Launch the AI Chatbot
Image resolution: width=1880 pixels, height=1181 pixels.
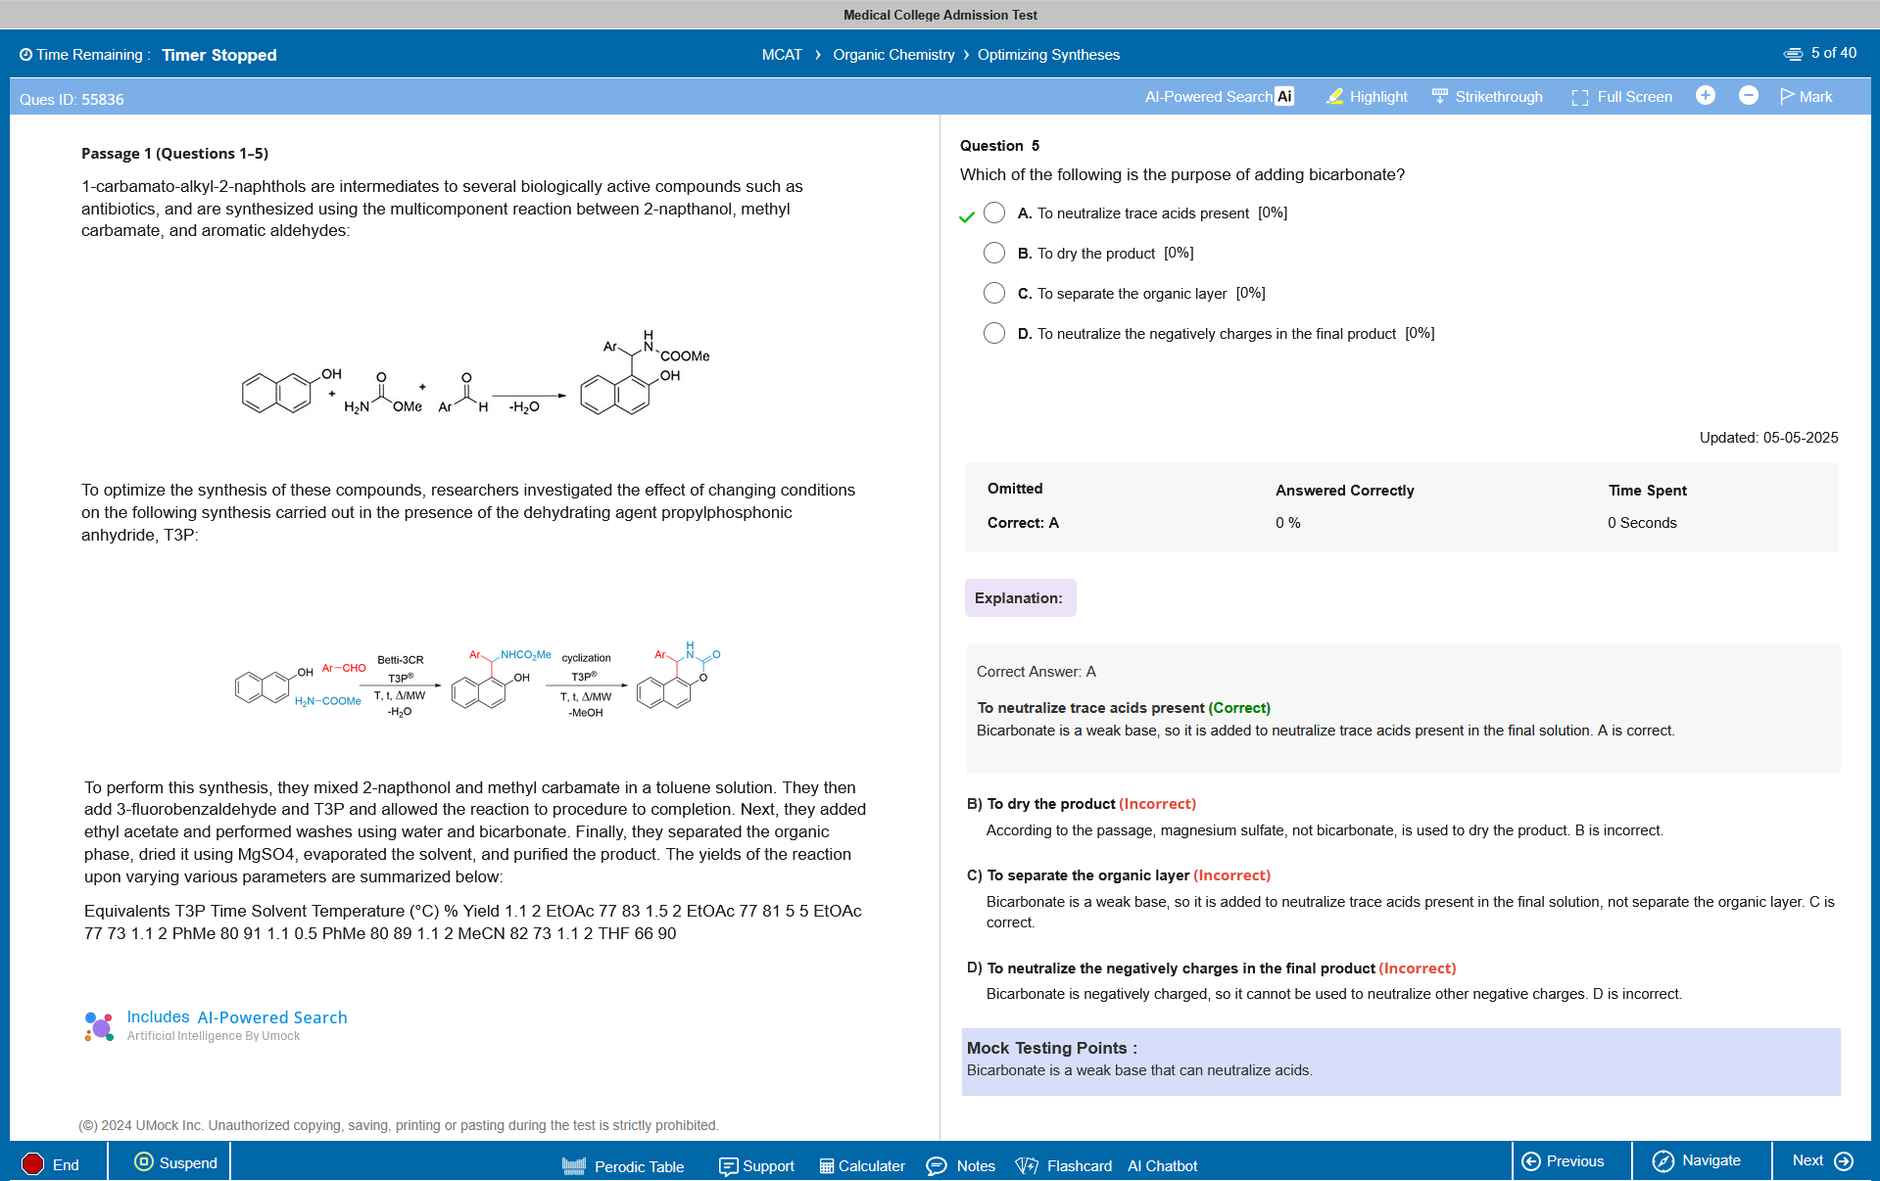1162,1165
